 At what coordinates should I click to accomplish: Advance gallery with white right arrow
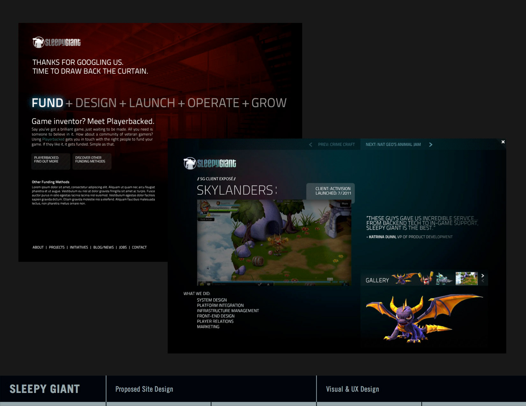click(x=483, y=276)
